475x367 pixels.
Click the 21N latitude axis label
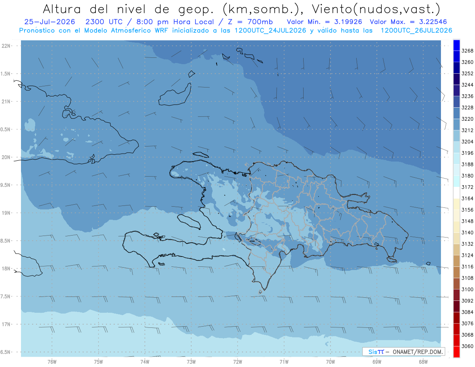point(6,101)
